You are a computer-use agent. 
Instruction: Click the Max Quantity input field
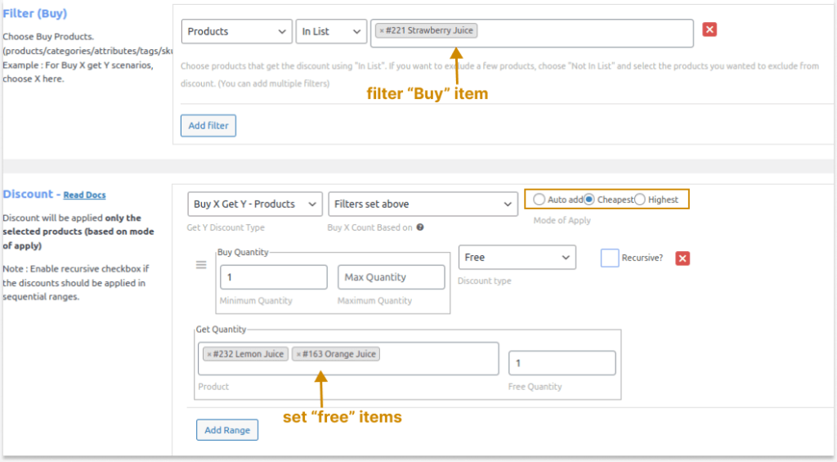[392, 277]
